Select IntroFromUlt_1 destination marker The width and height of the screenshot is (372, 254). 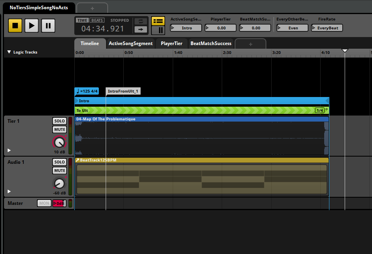pyautogui.click(x=123, y=91)
